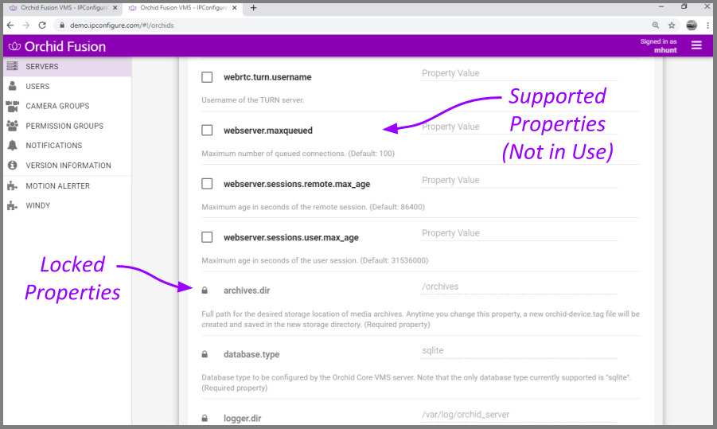Close the active Orchid Fusion VMS tab
Screen dimensions: 717x429
click(x=235, y=8)
